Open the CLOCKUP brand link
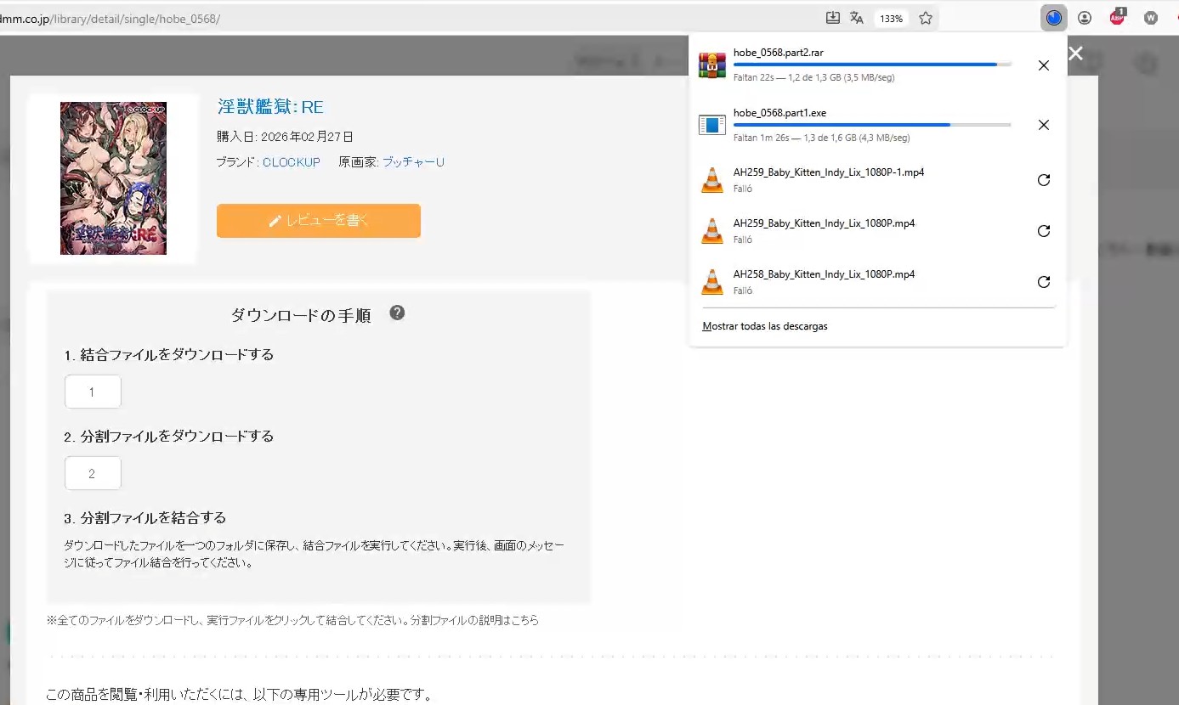This screenshot has height=705, width=1179. tap(292, 162)
